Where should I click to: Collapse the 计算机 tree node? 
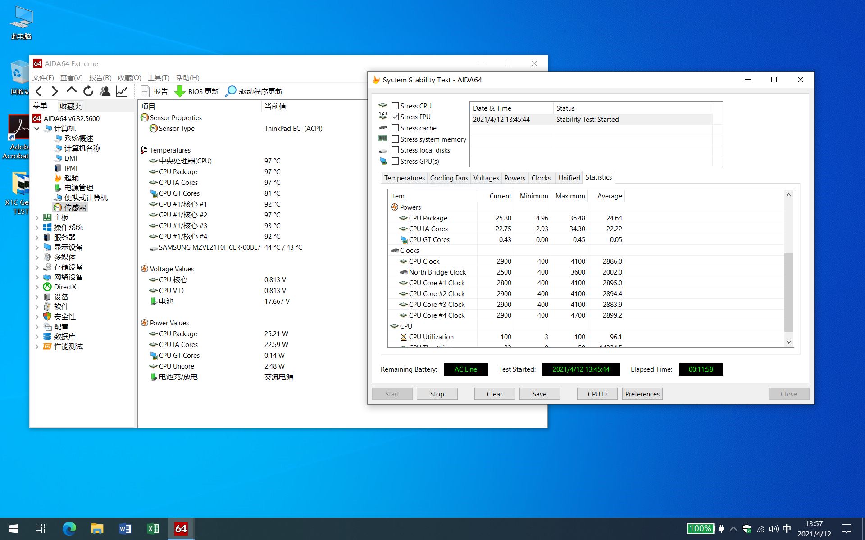(37, 129)
